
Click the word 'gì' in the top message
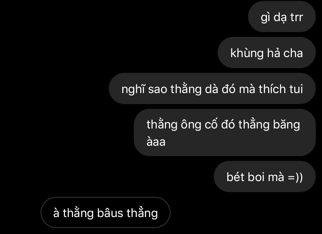point(265,18)
